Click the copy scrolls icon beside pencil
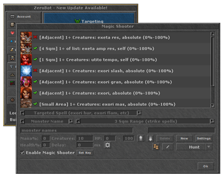The image size is (224, 178). [156, 147]
